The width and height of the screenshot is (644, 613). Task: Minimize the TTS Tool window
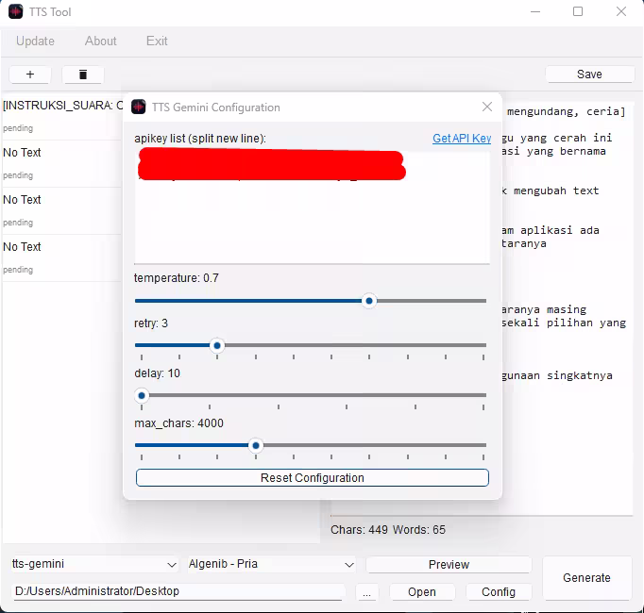(534, 12)
